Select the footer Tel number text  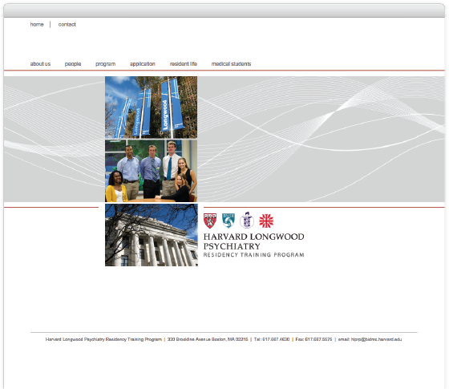pyautogui.click(x=272, y=339)
